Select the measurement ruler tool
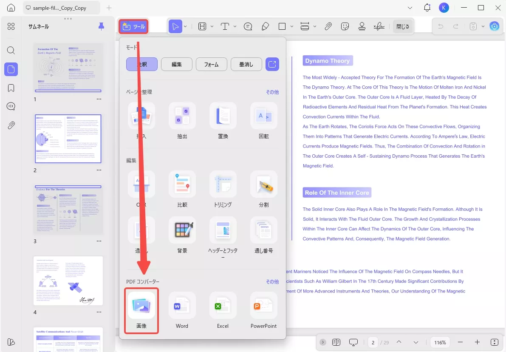The height and width of the screenshot is (352, 506). click(305, 26)
